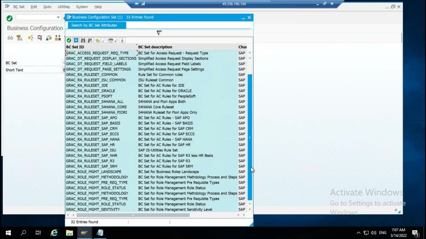Select row GRAC_DT_REQUEST_DISPLAY_SECTIONS
Image resolution: width=426 pixels, height=239 pixels.
tap(101, 58)
